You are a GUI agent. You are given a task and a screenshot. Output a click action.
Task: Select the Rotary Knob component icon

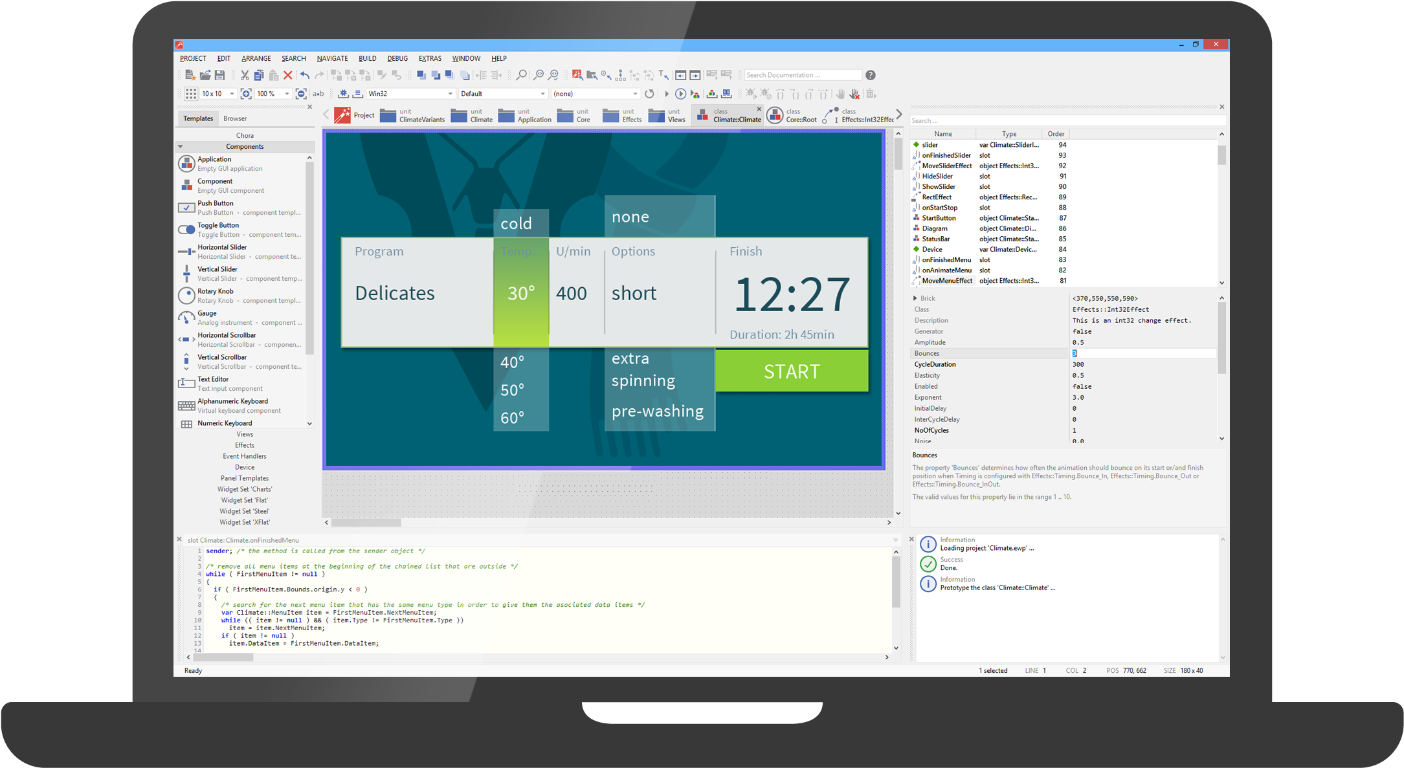(x=186, y=296)
